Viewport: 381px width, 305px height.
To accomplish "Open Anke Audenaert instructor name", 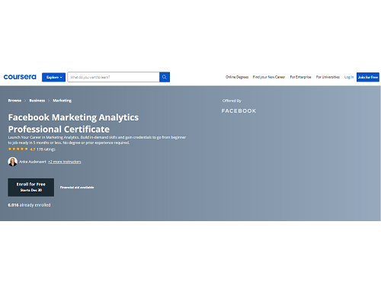I will click(x=33, y=162).
